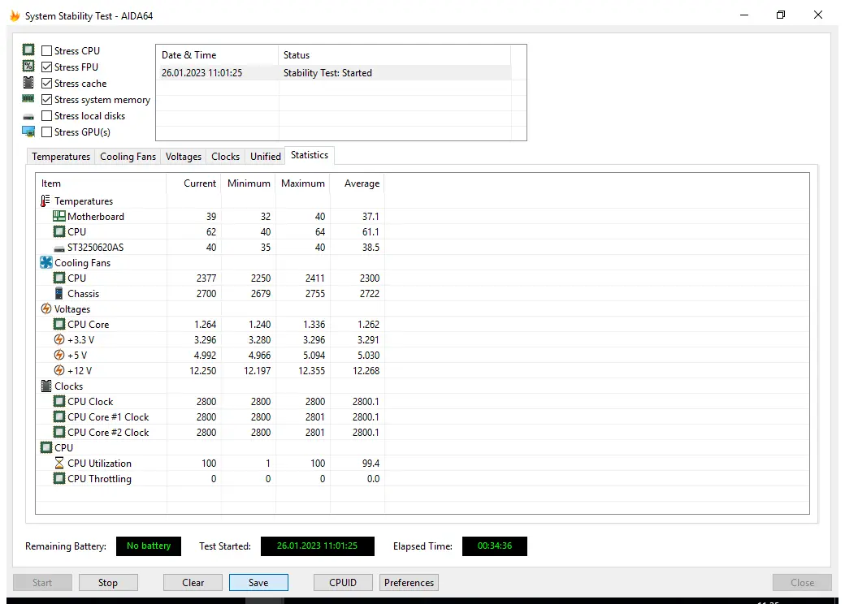Image resolution: width=845 pixels, height=604 pixels.
Task: Click the thermometer icon beside Temperatures
Action: [x=45, y=201]
